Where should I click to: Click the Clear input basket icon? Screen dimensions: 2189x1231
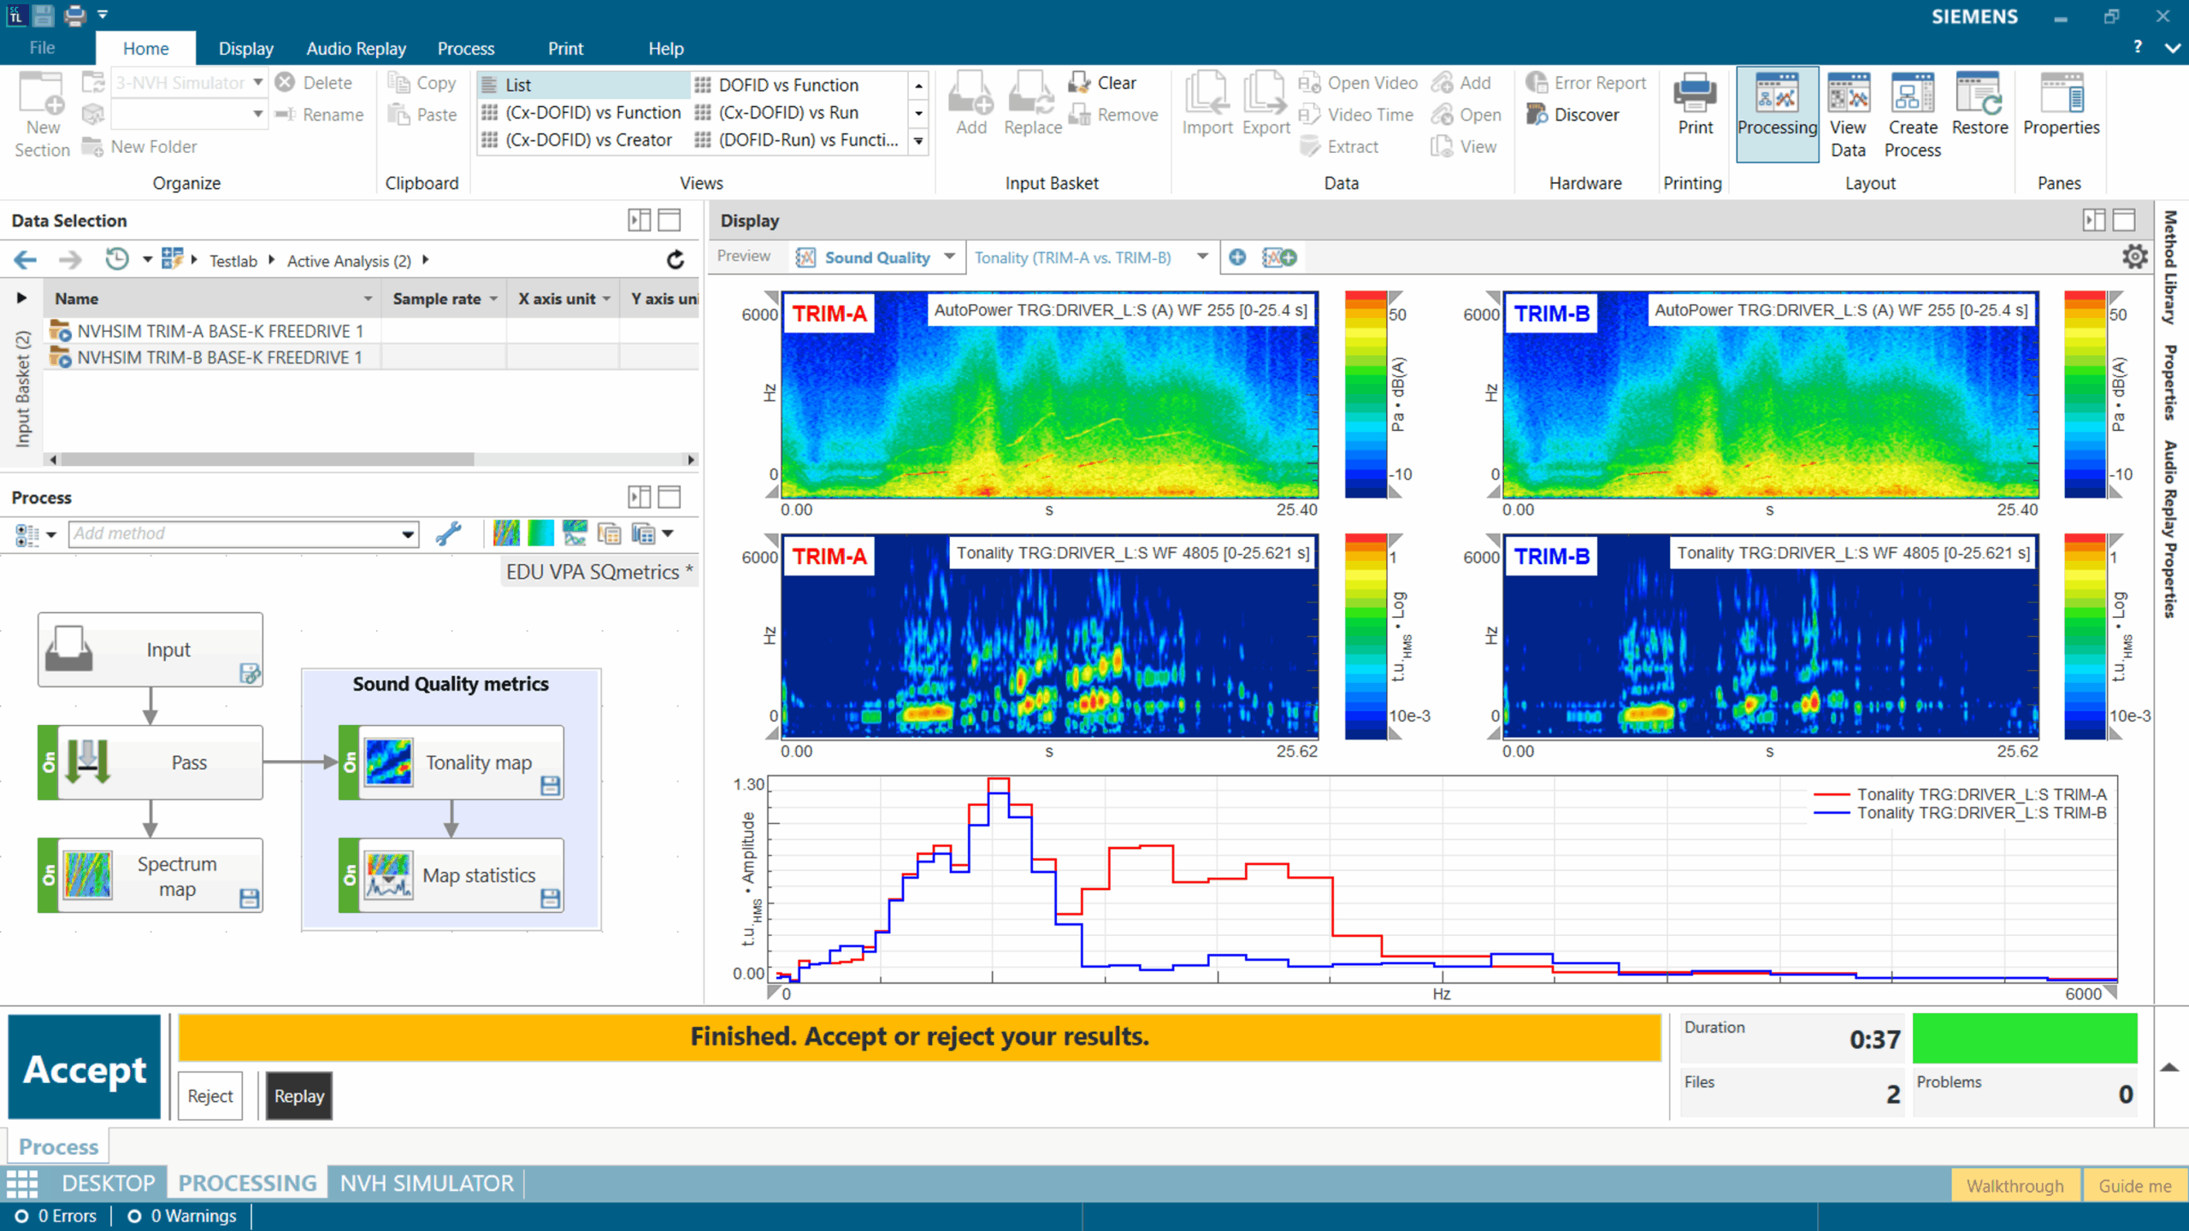[x=1078, y=83]
